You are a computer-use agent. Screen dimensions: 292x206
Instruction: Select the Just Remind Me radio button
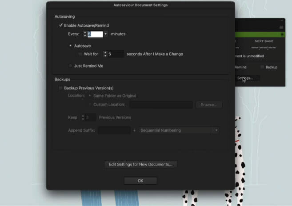click(70, 66)
